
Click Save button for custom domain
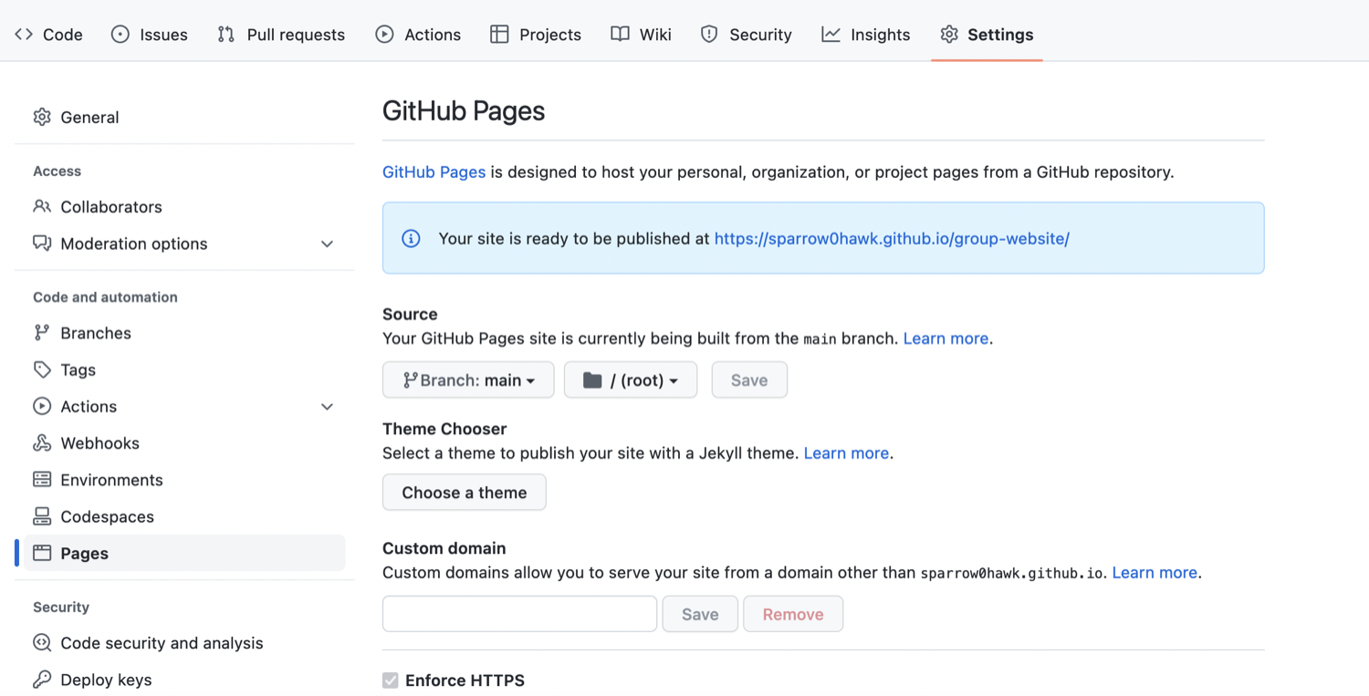point(700,614)
